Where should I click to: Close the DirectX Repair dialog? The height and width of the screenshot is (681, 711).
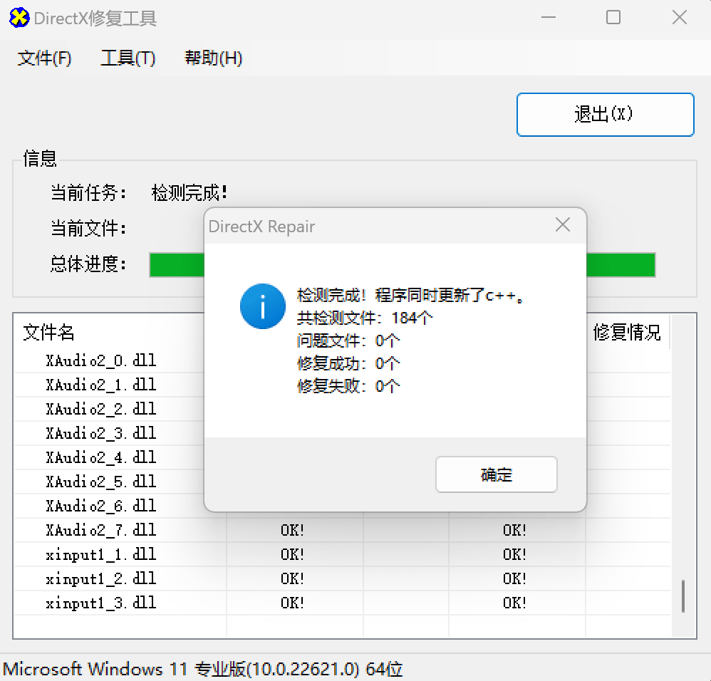point(563,226)
